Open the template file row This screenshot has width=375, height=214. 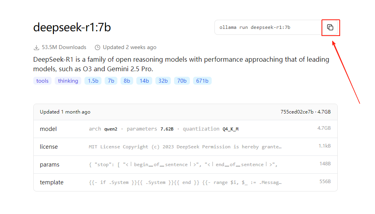(185, 182)
